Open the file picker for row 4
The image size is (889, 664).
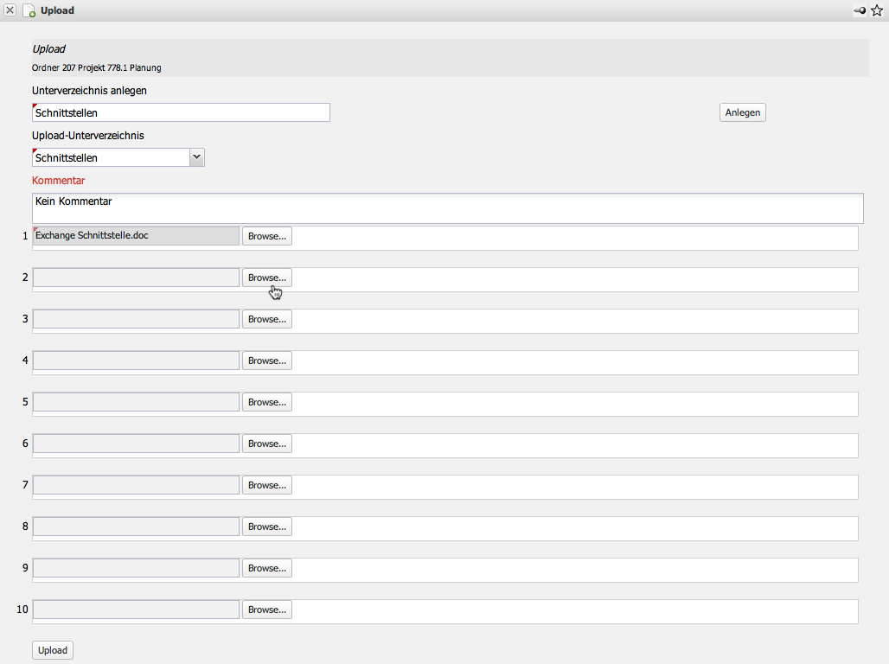266,361
